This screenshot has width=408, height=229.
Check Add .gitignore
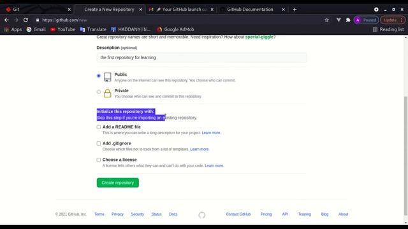click(x=99, y=143)
